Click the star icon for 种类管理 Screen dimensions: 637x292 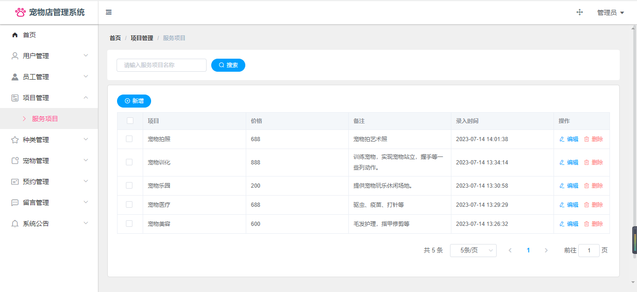pos(15,140)
